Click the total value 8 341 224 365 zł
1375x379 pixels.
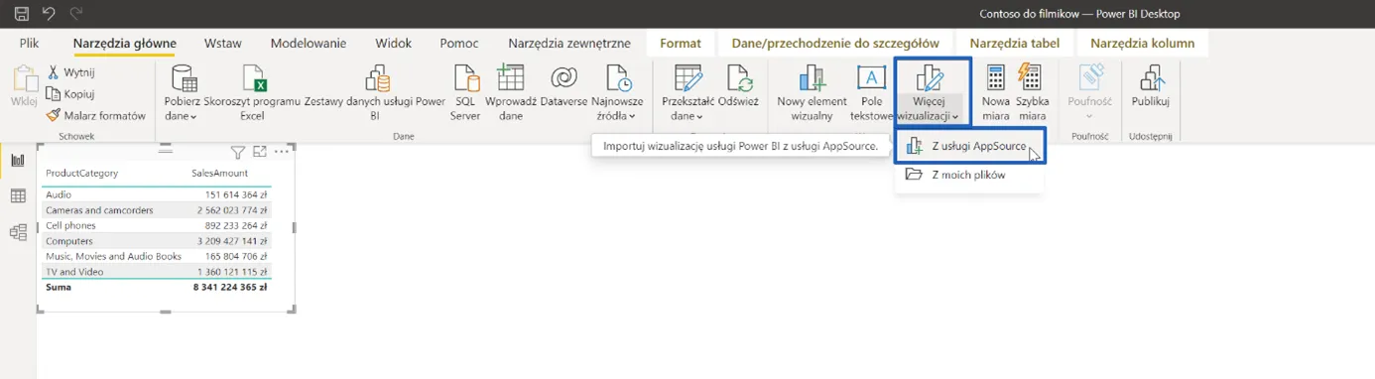point(230,287)
